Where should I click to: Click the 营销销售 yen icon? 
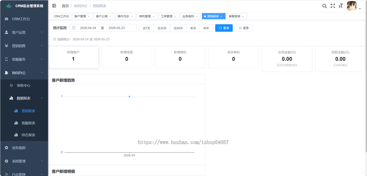pyautogui.click(x=6, y=46)
